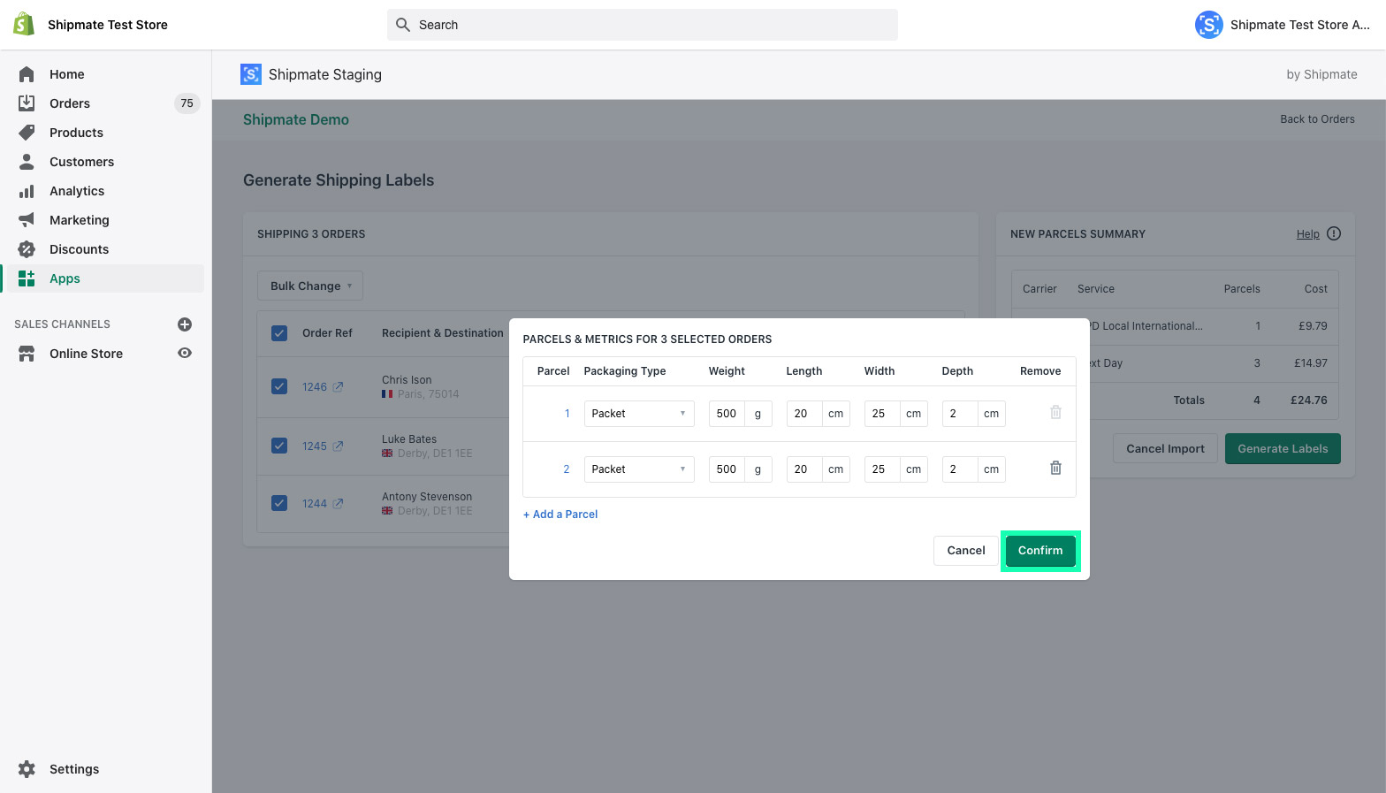Click the Shipmate Staging app logo
The width and height of the screenshot is (1386, 793).
[251, 74]
